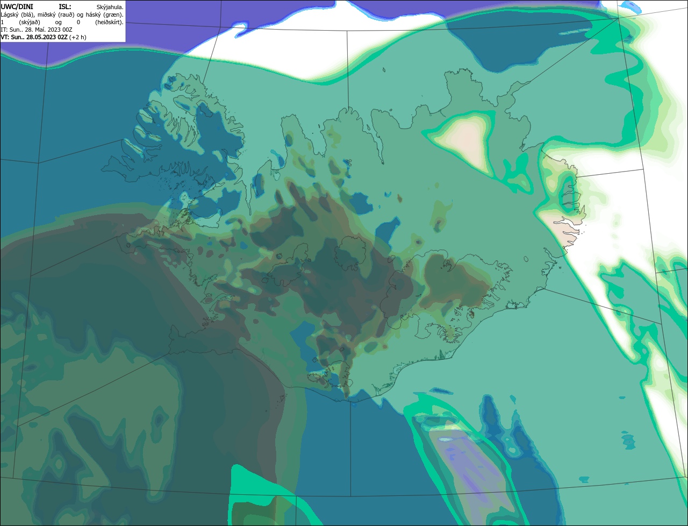Click the 'Lágský (blá)' legend text
The width and height of the screenshot is (688, 526).
tap(16, 15)
